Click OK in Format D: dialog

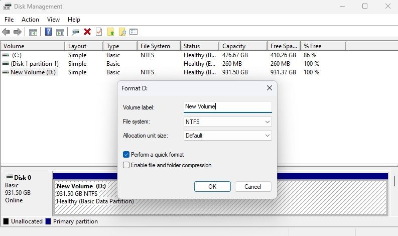[x=212, y=187]
